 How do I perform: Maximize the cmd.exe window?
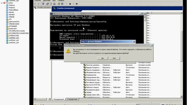142,14
